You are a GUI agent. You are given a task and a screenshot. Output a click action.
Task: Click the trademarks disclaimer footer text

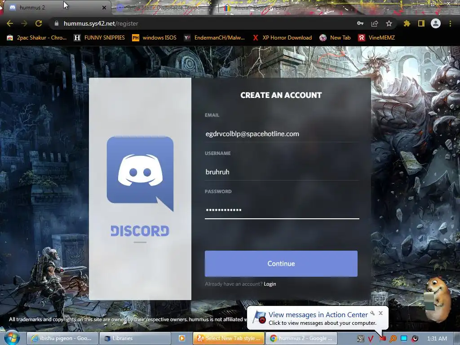point(128,319)
